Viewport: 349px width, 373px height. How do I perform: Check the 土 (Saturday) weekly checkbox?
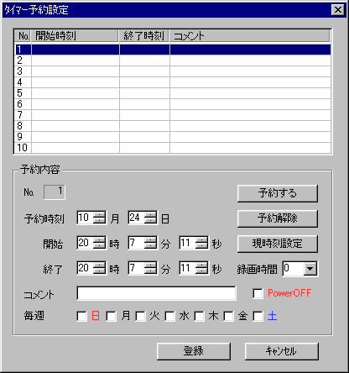click(258, 317)
